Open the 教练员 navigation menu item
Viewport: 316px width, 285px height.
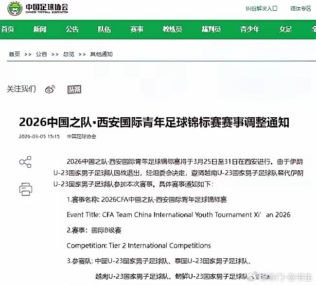[x=172, y=30]
